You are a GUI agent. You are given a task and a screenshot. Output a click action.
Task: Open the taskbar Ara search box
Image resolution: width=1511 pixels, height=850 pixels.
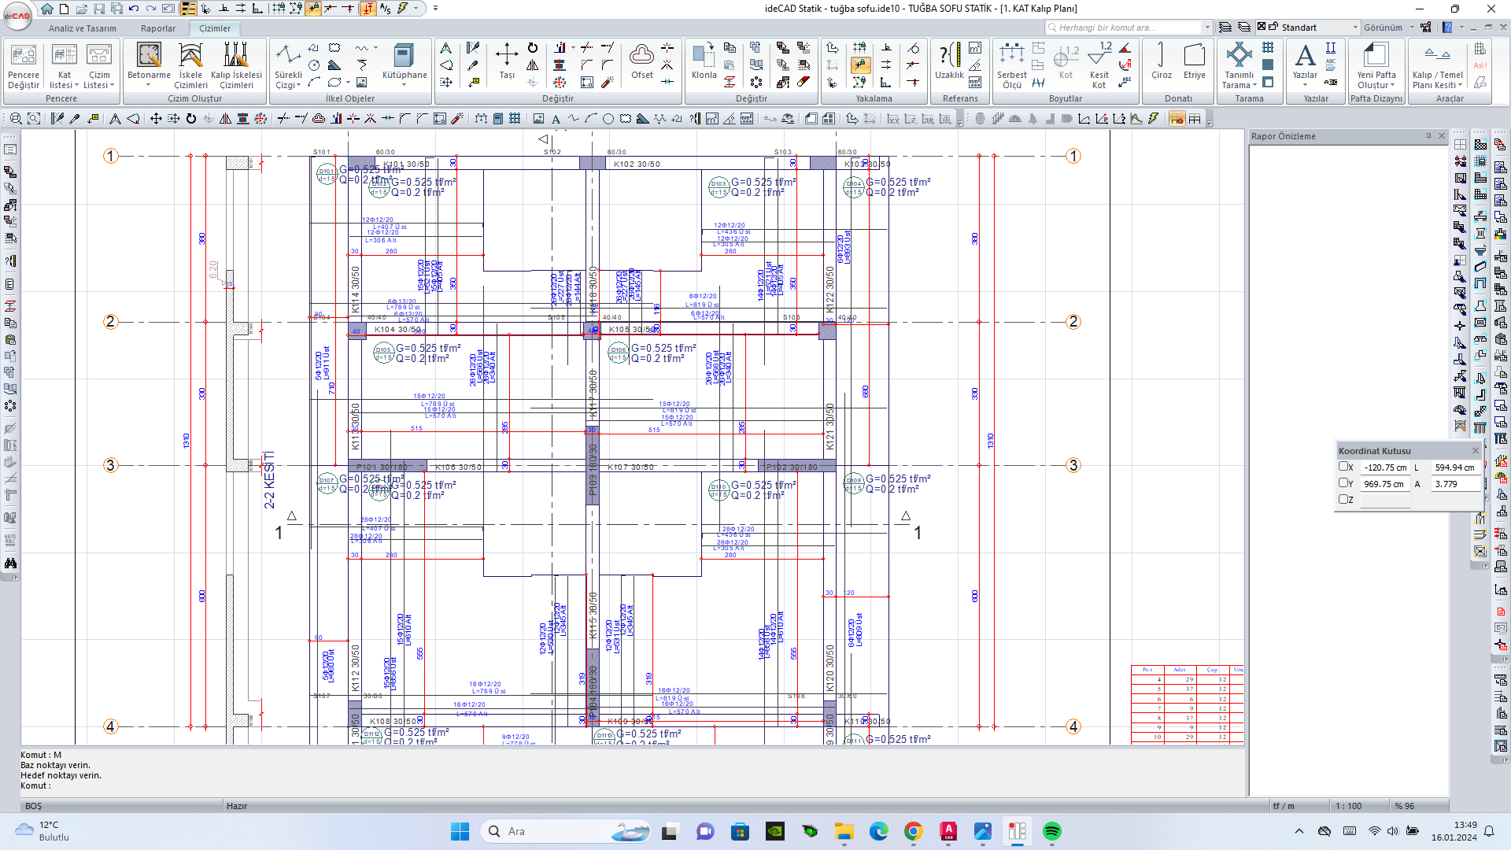pyautogui.click(x=565, y=831)
